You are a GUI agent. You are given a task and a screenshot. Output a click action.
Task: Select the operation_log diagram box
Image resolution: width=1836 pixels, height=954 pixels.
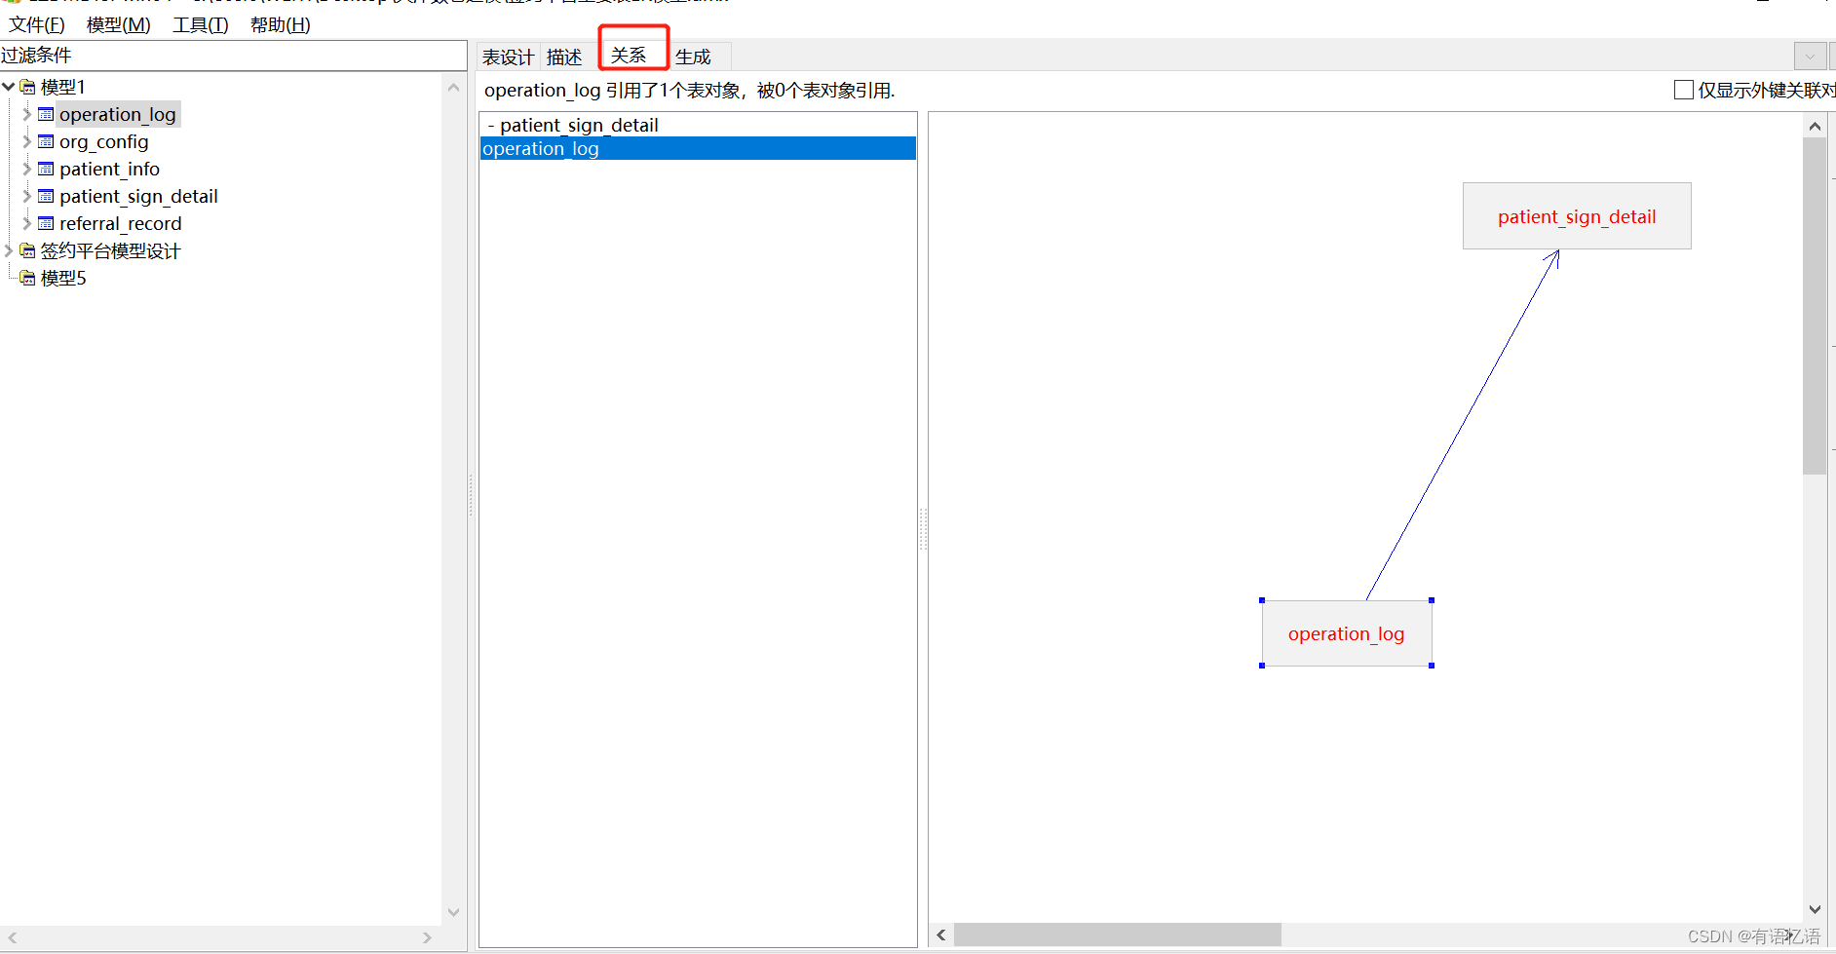(x=1347, y=633)
